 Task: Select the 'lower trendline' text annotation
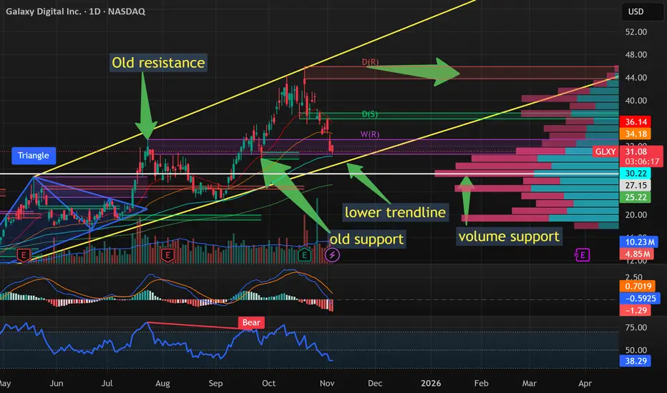395,212
